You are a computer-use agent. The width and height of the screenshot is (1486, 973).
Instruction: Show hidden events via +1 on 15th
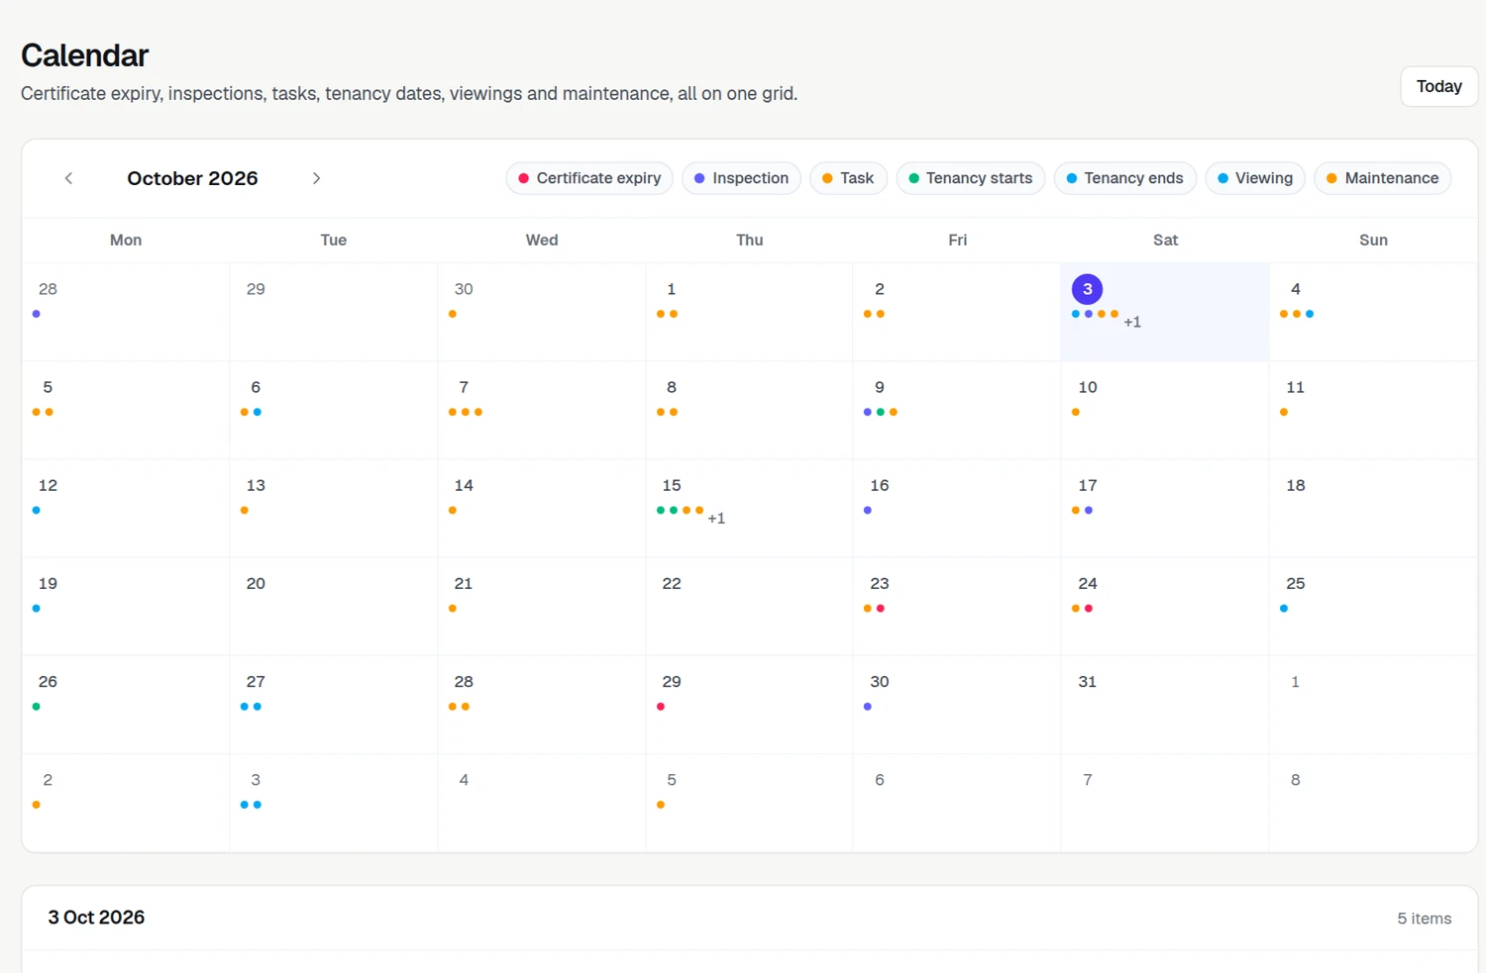716,518
